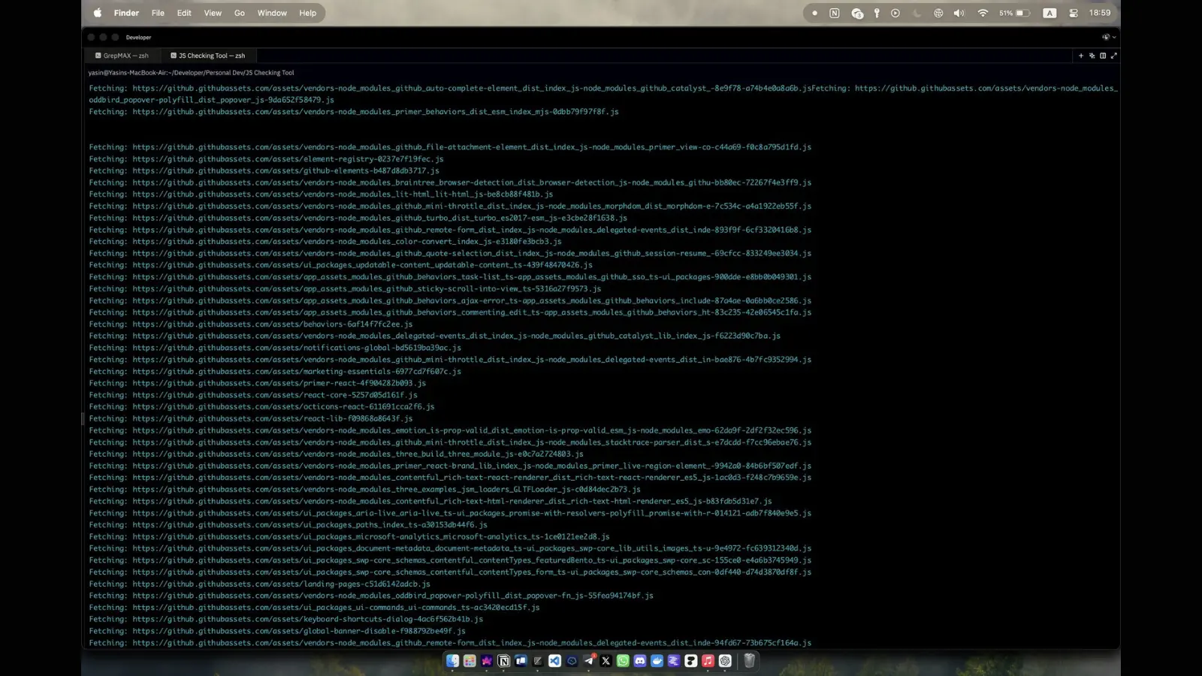The image size is (1202, 676).
Task: Open the volume control in menu bar
Action: point(959,13)
